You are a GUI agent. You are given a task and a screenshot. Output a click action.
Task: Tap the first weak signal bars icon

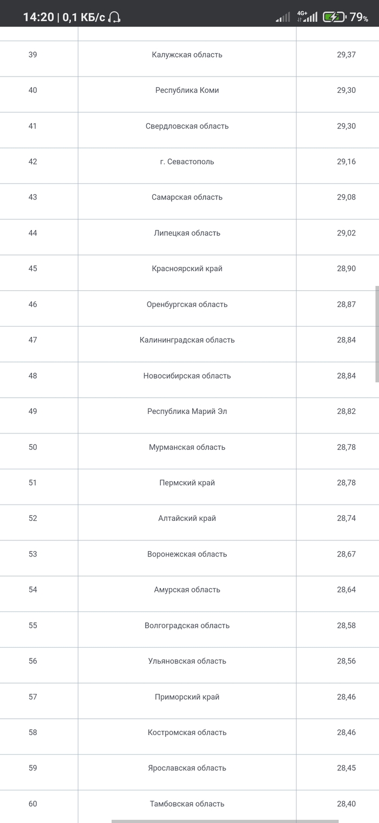283,18
